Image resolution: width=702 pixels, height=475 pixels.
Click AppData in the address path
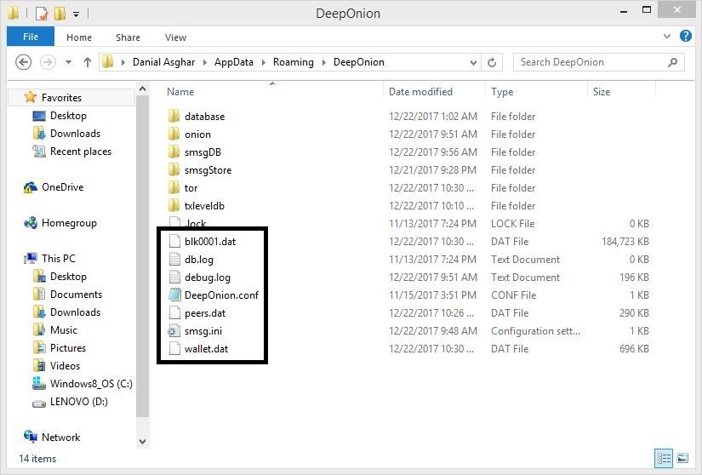pyautogui.click(x=234, y=62)
